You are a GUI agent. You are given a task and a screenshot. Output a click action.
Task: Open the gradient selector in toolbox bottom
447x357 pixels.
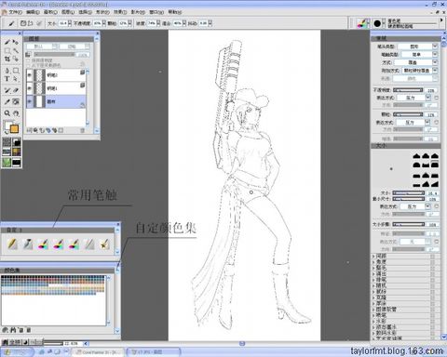click(x=16, y=142)
